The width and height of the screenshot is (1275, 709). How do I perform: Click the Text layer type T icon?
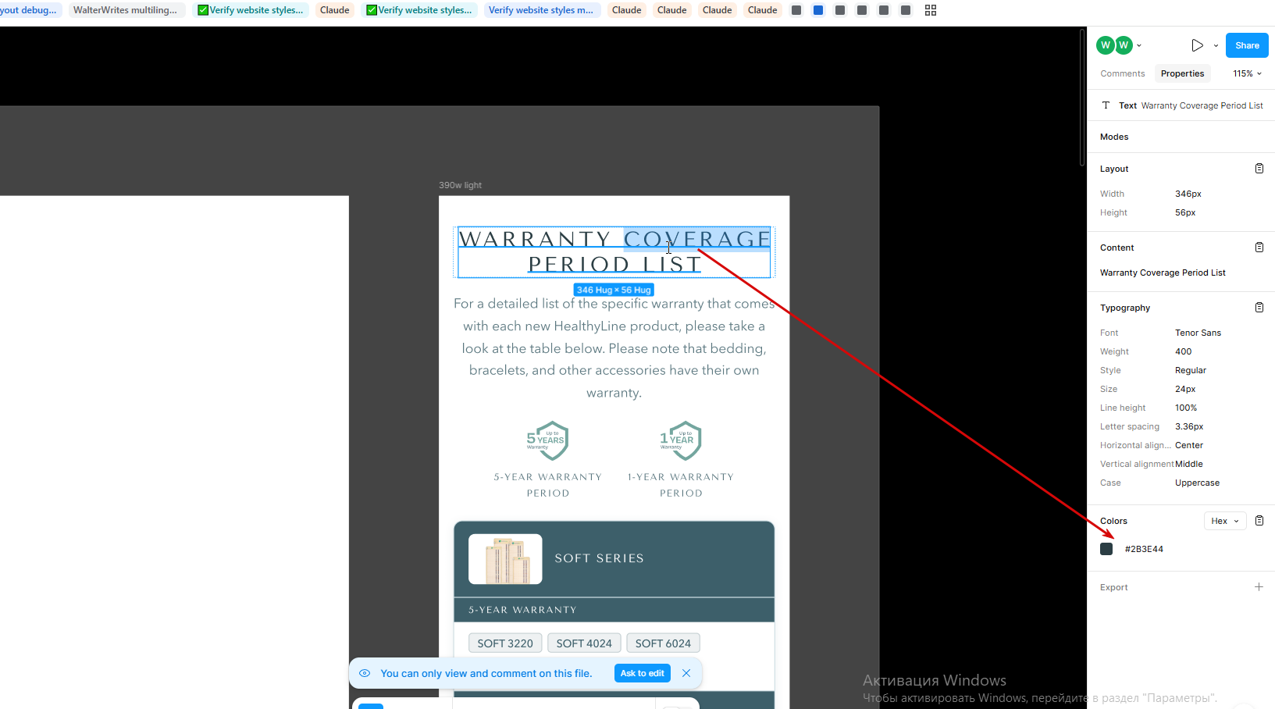[1106, 105]
